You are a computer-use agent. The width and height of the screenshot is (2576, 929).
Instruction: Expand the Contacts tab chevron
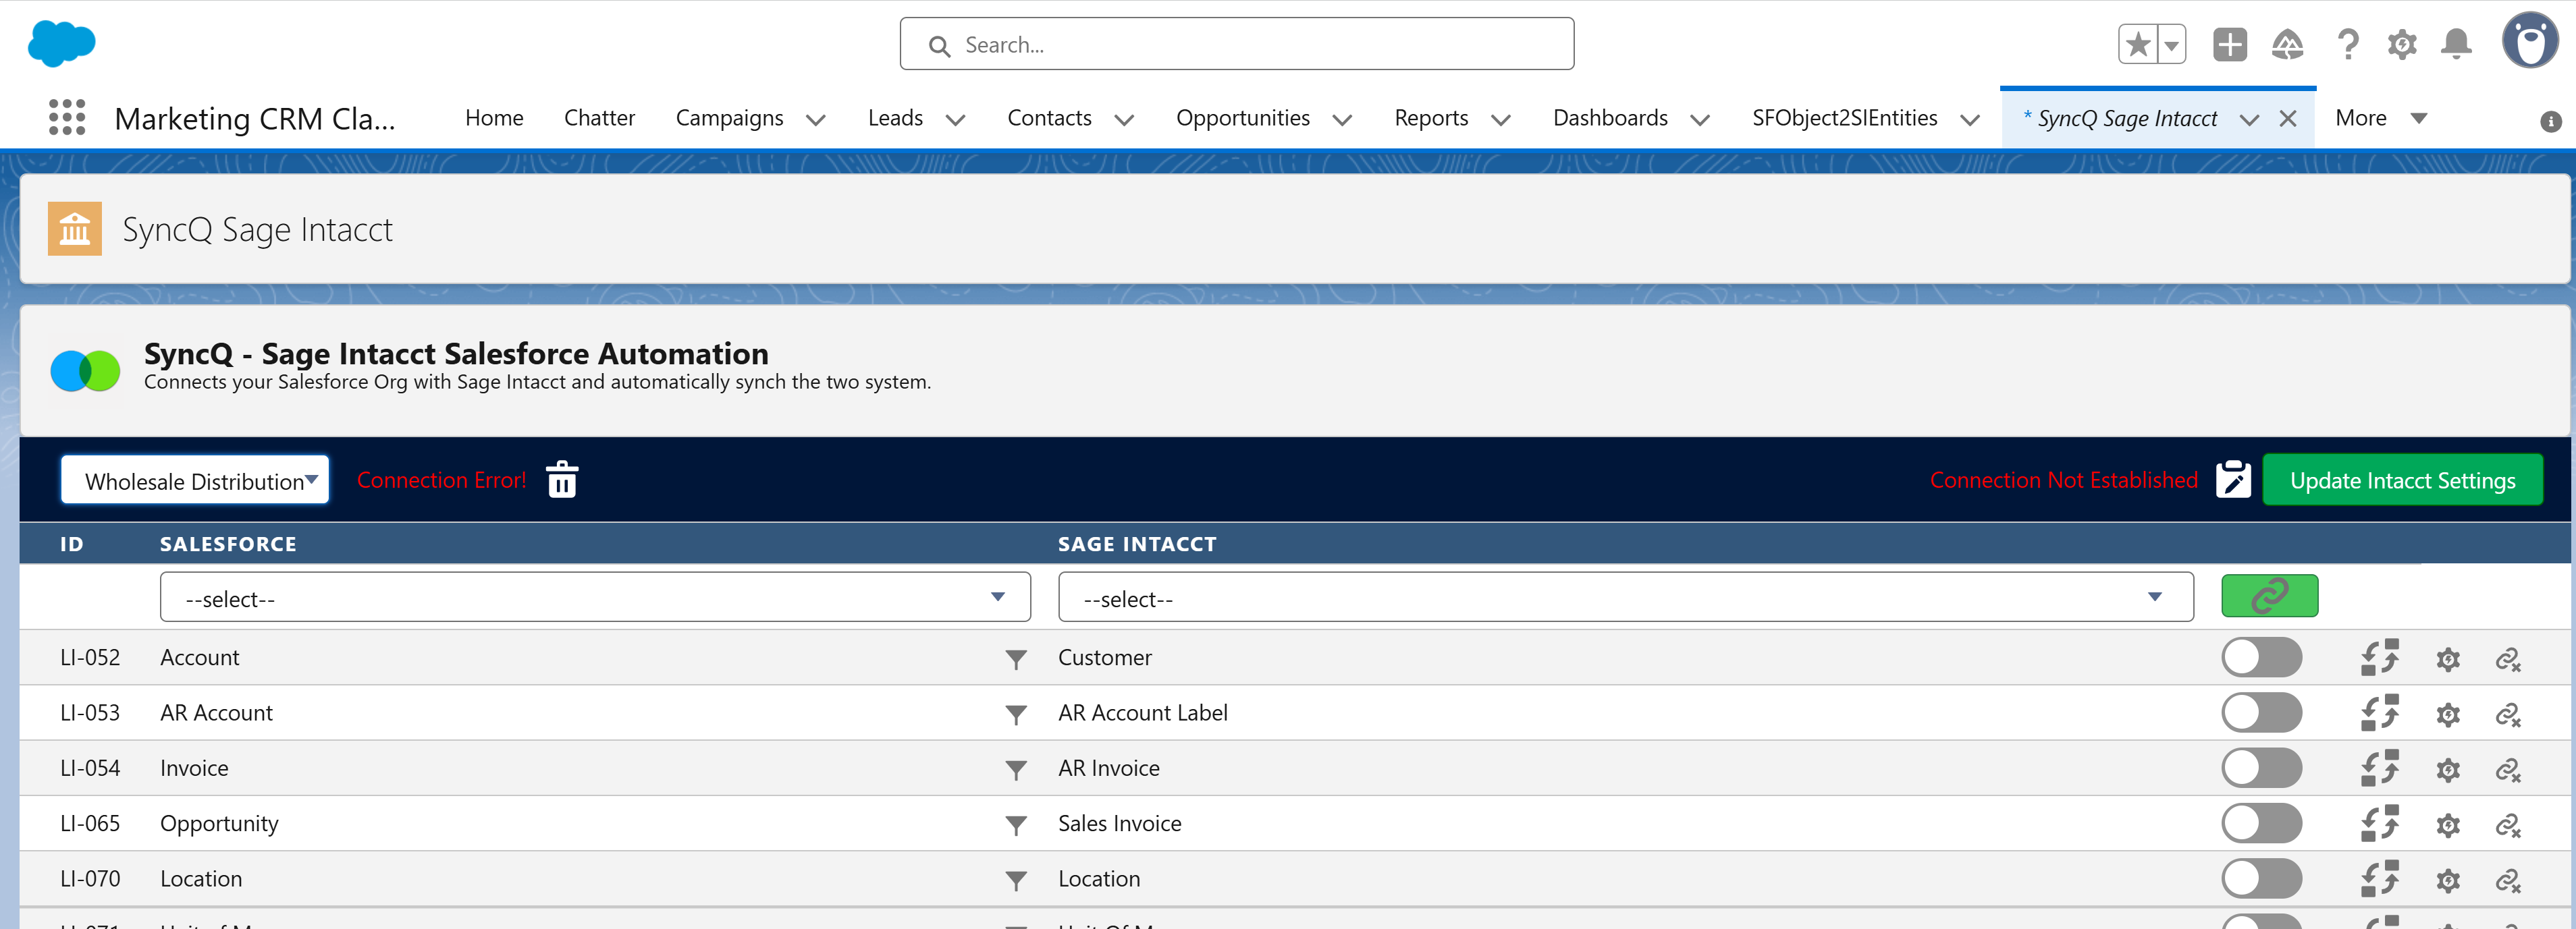(x=1124, y=120)
